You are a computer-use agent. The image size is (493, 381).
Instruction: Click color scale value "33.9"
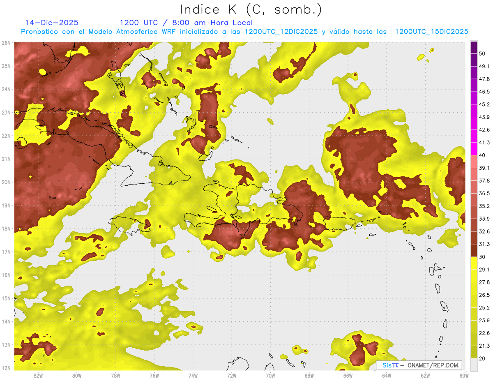[x=484, y=219]
